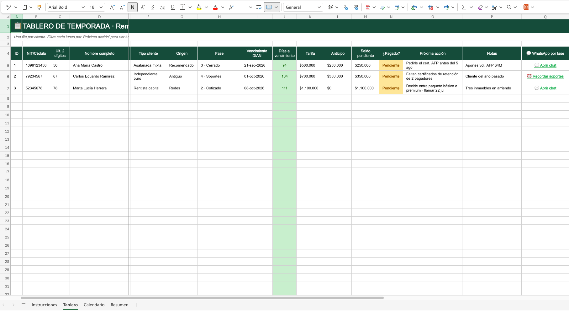Click the cell '3 · Cerrado'
The width and height of the screenshot is (569, 311).
click(219, 65)
